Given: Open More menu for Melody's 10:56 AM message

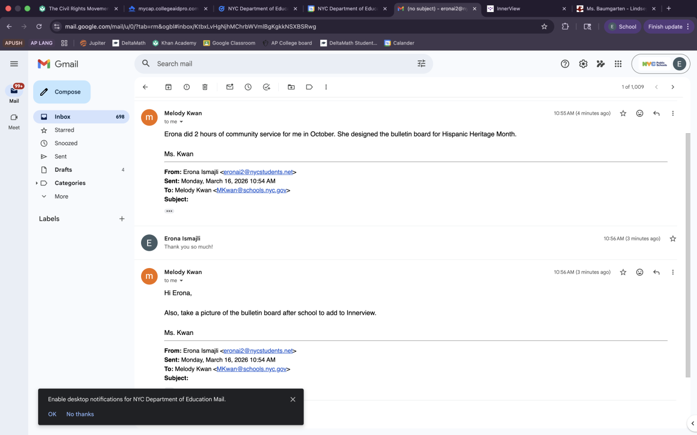Looking at the screenshot, I should pyautogui.click(x=673, y=272).
